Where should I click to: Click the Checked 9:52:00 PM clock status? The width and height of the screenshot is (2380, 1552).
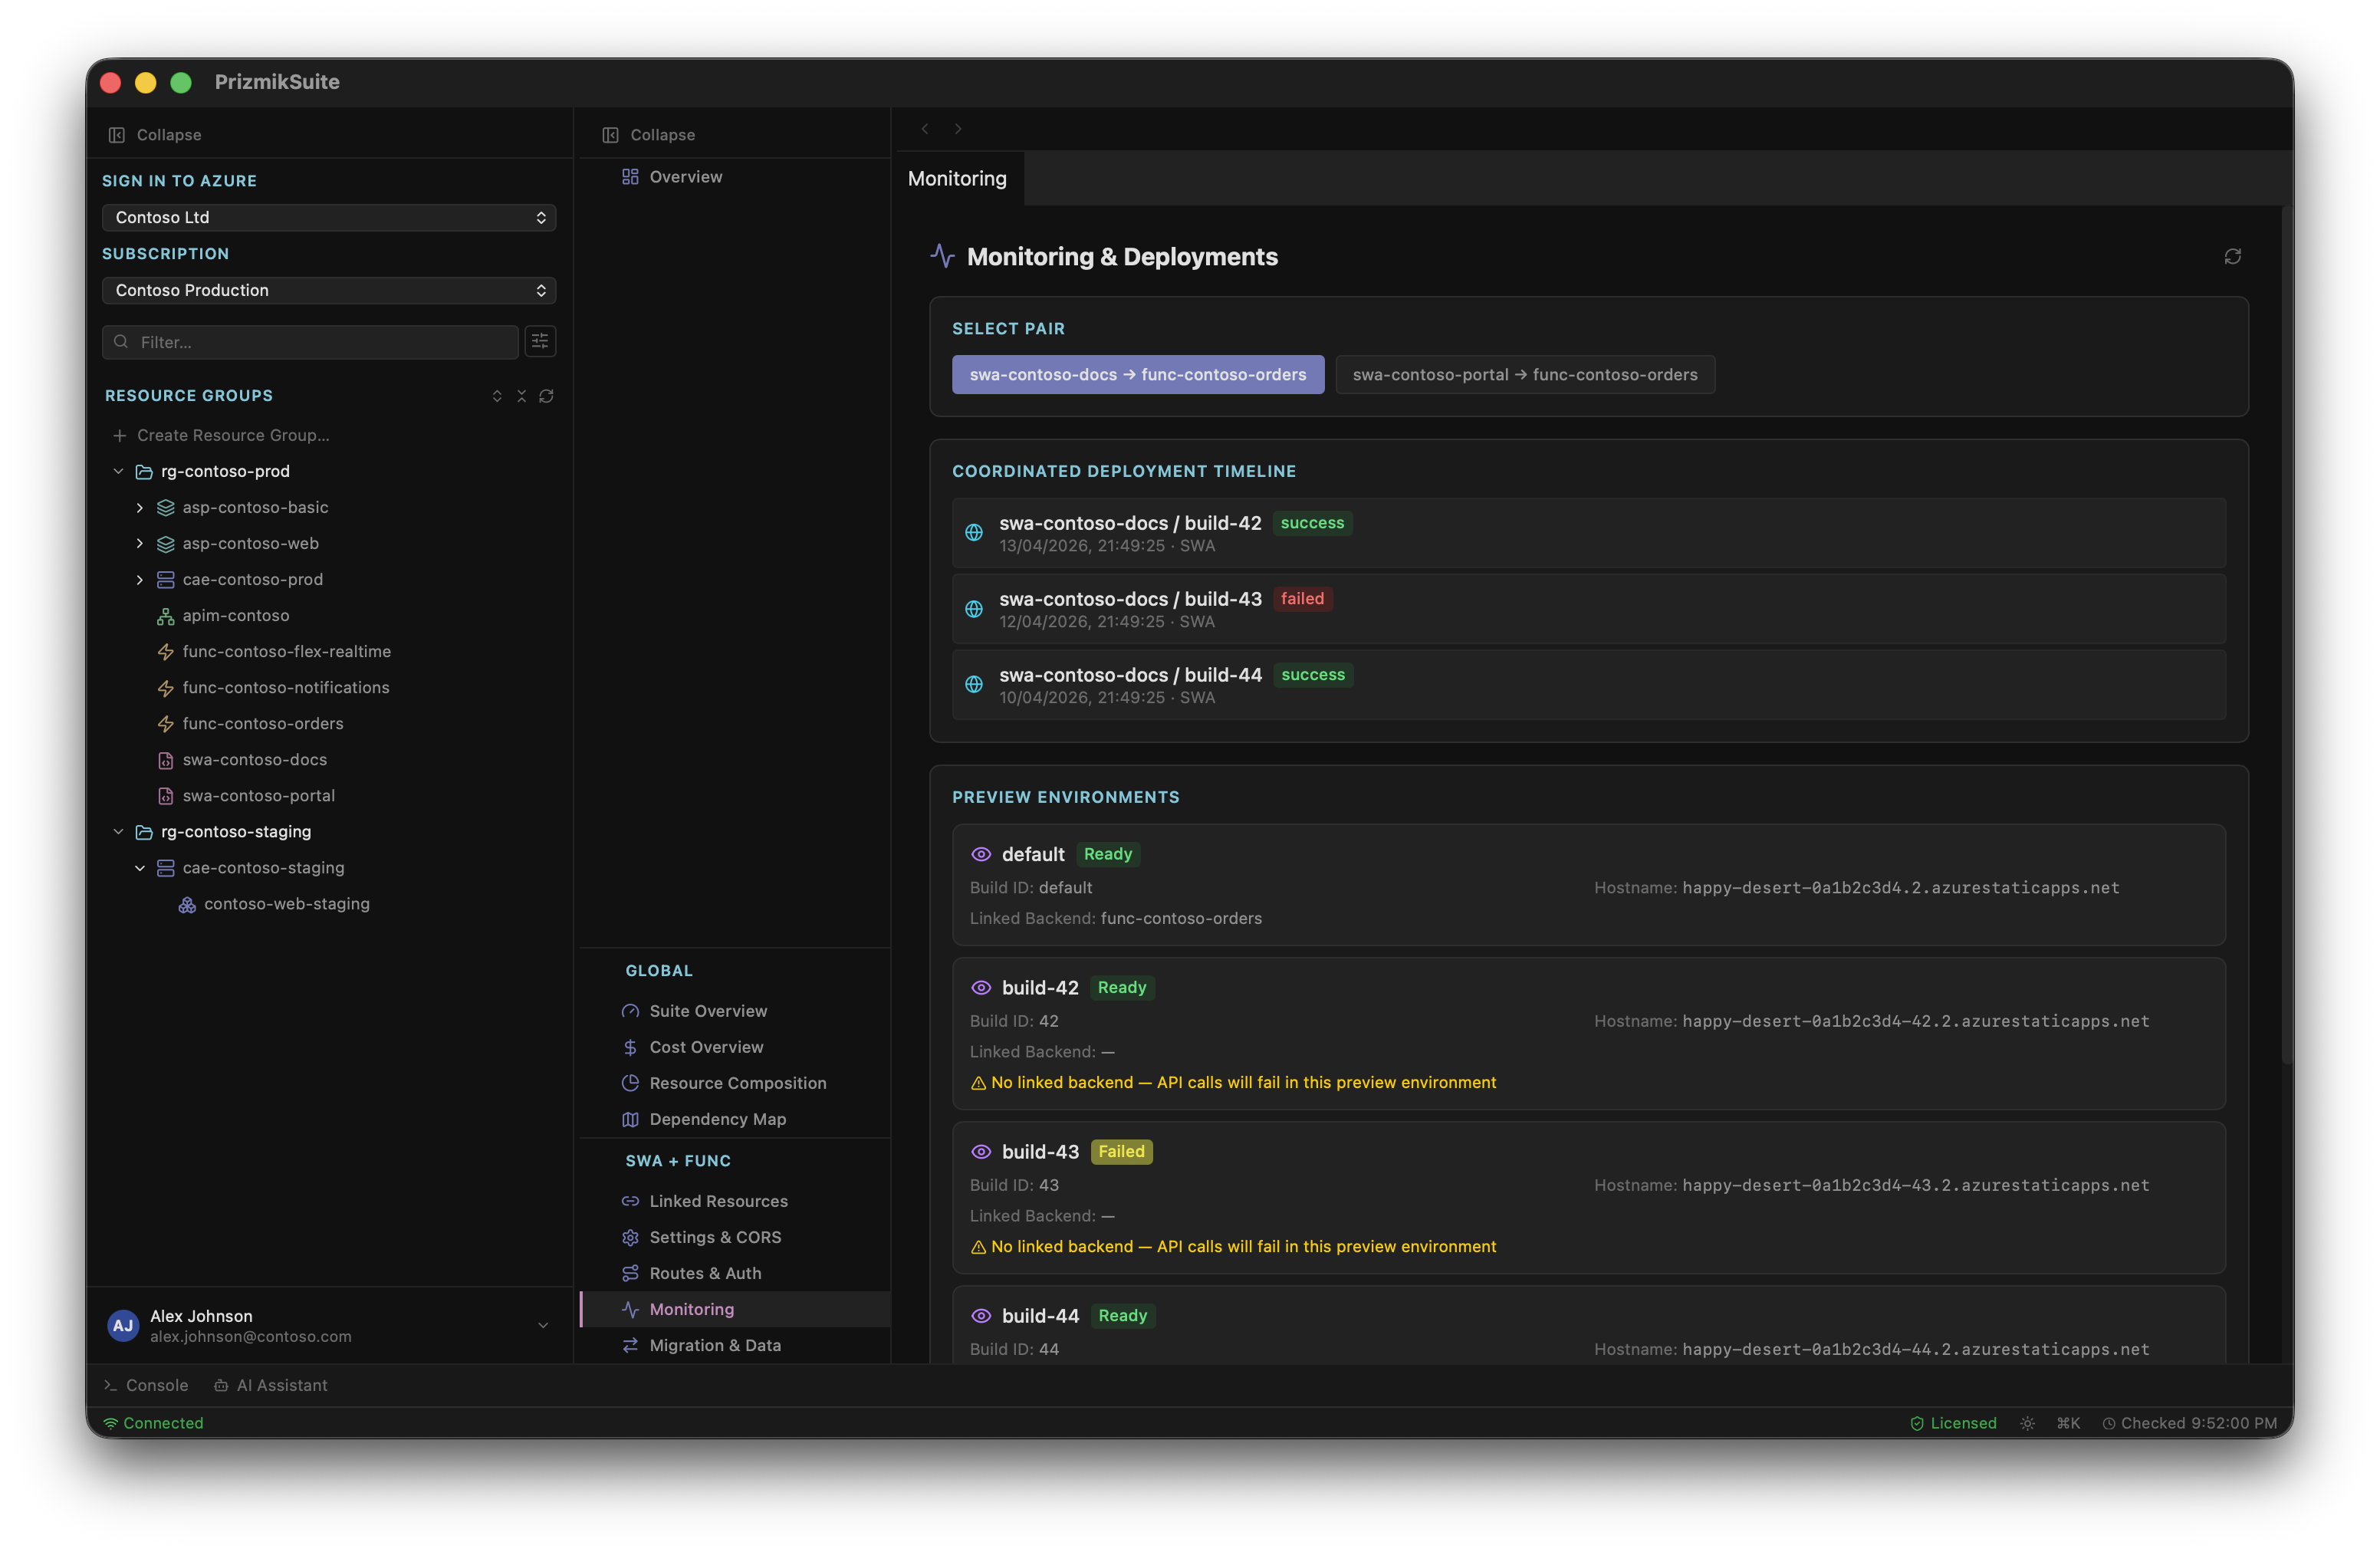(2189, 1423)
